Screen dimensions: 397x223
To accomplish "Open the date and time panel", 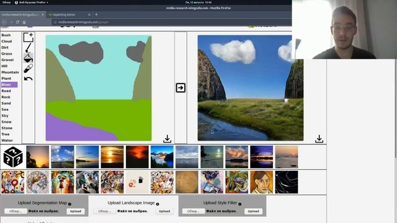I will coord(198,2).
